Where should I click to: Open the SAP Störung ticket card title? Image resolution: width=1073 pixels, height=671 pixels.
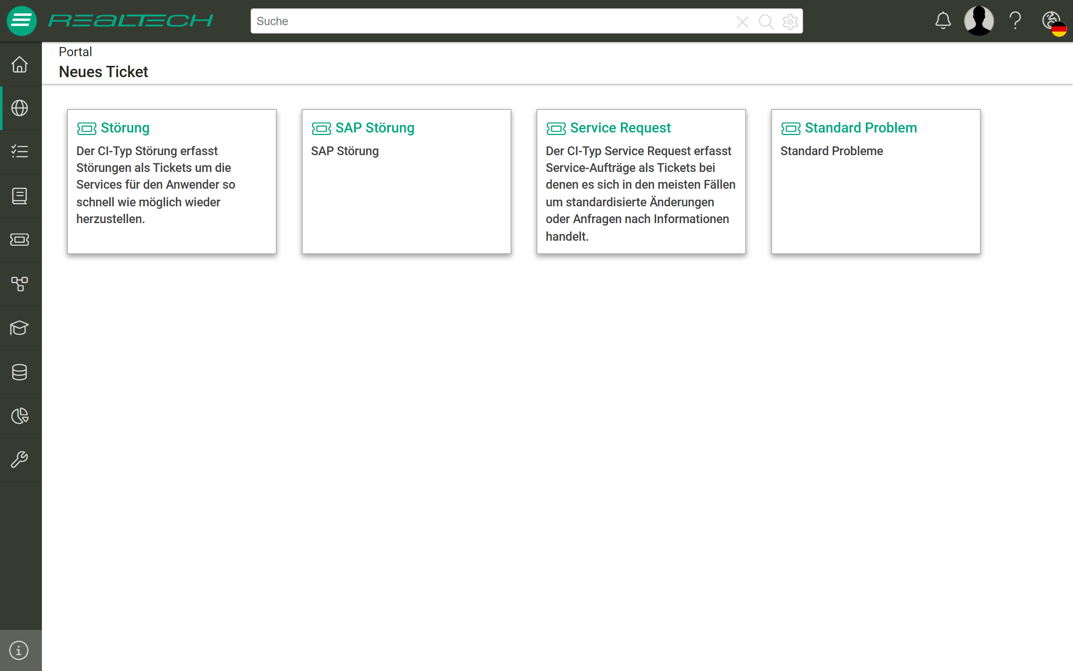375,128
